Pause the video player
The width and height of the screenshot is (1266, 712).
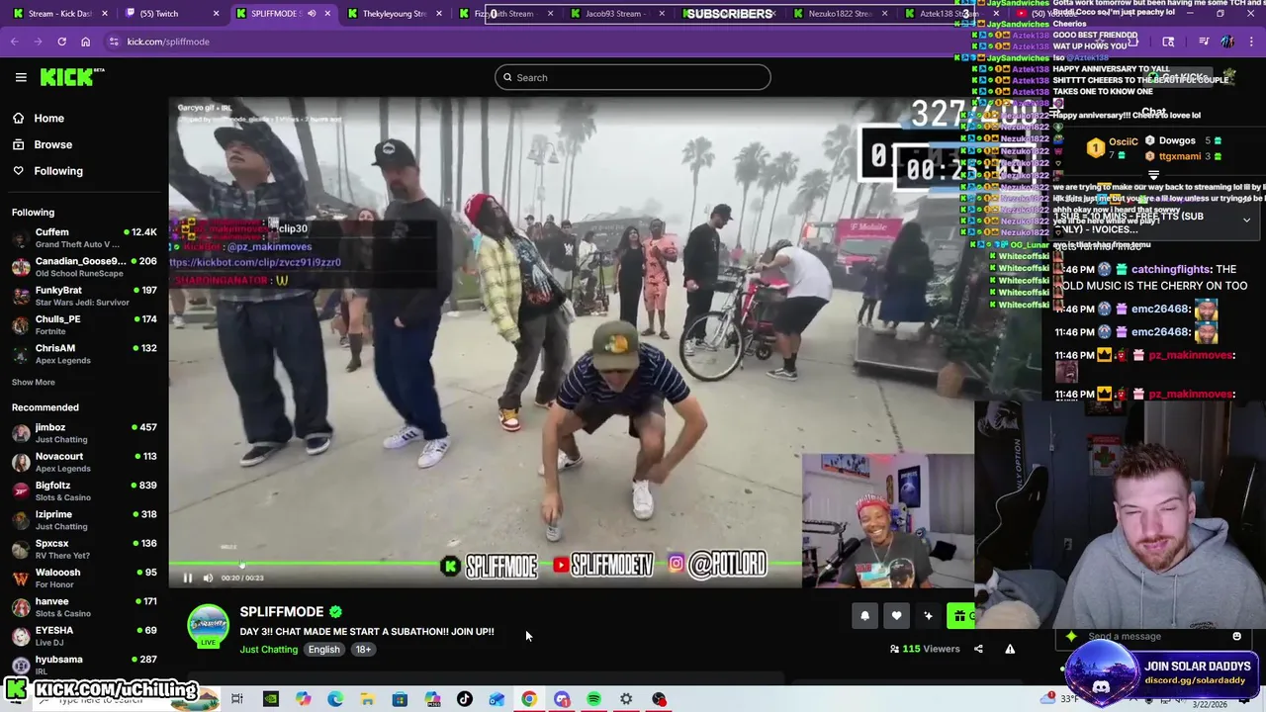(187, 578)
